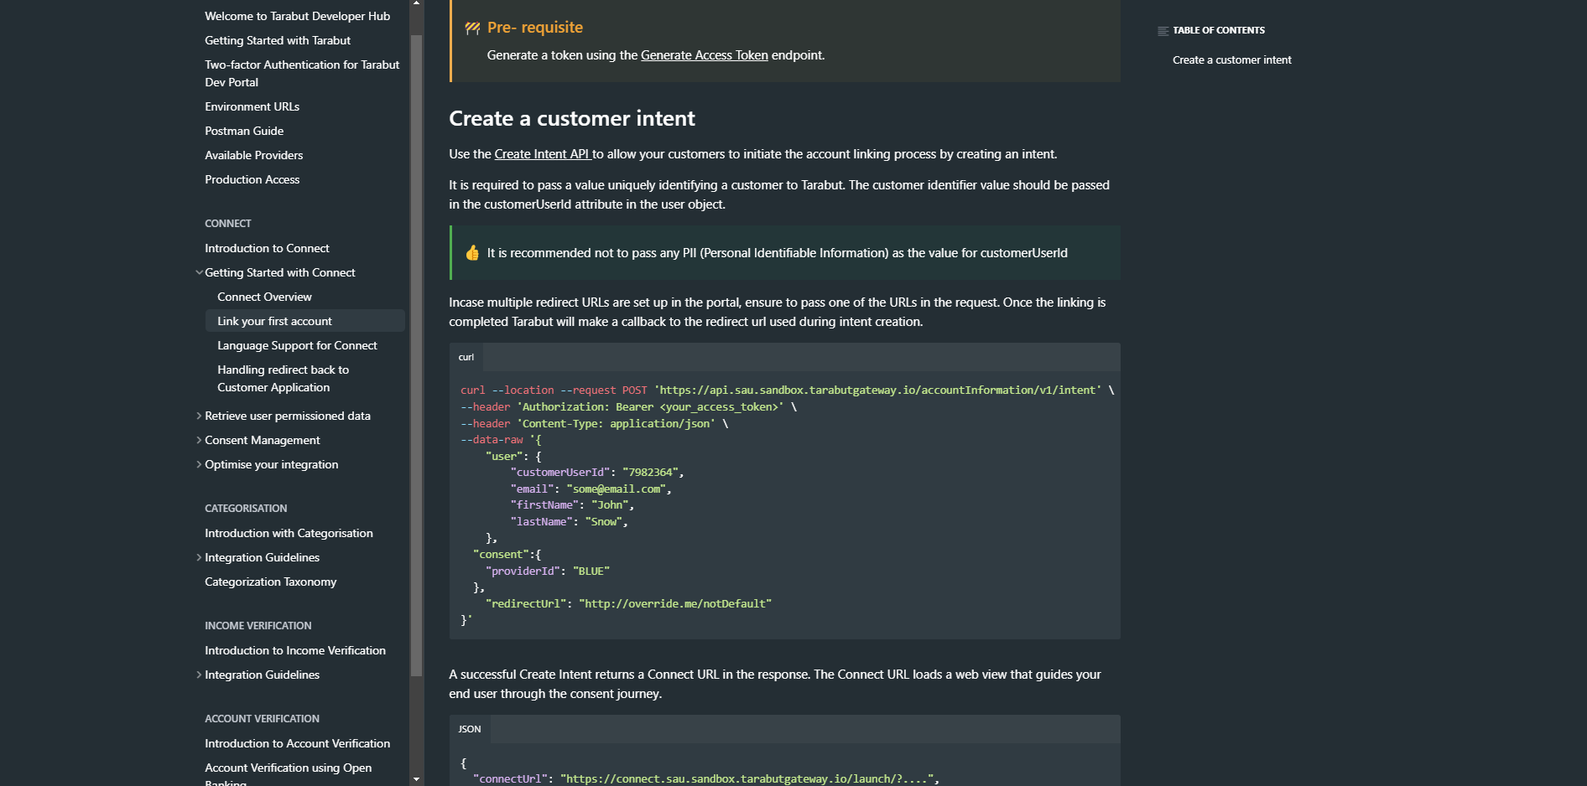Screen dimensions: 1587x786
Task: Click the customerUserId value 7982364
Action: click(x=650, y=473)
